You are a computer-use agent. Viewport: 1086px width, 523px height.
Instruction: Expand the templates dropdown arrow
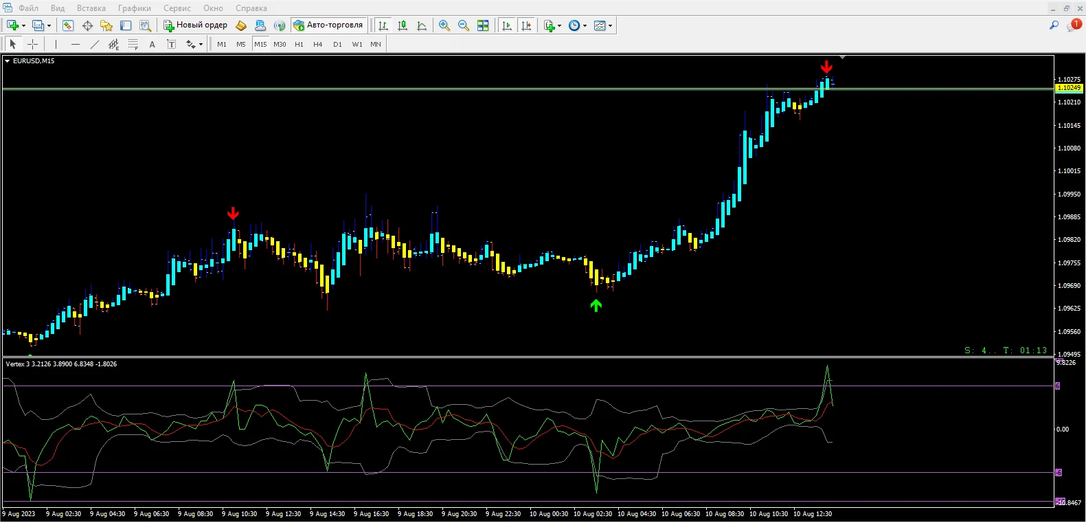(610, 26)
